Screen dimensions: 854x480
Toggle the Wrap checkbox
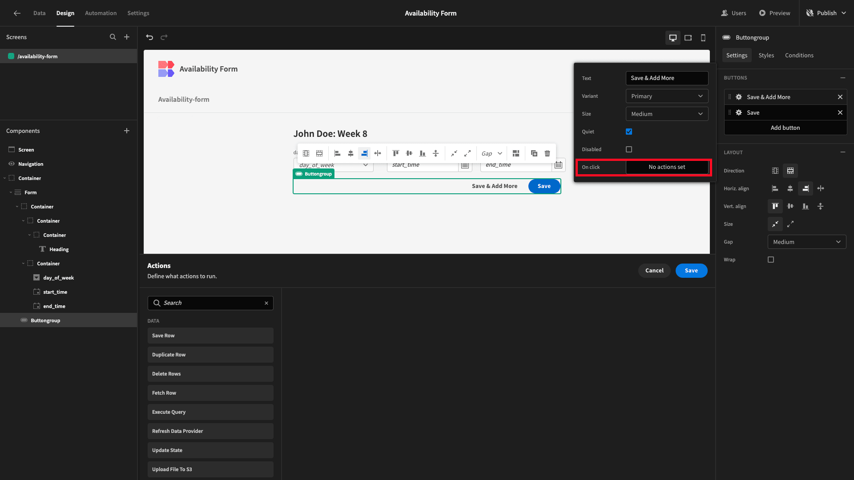point(771,260)
